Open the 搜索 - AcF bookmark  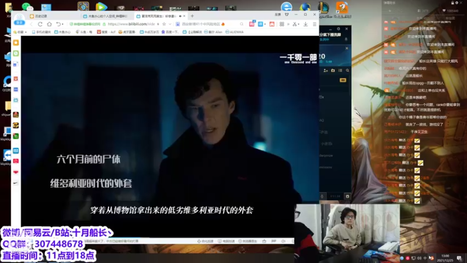point(106,32)
